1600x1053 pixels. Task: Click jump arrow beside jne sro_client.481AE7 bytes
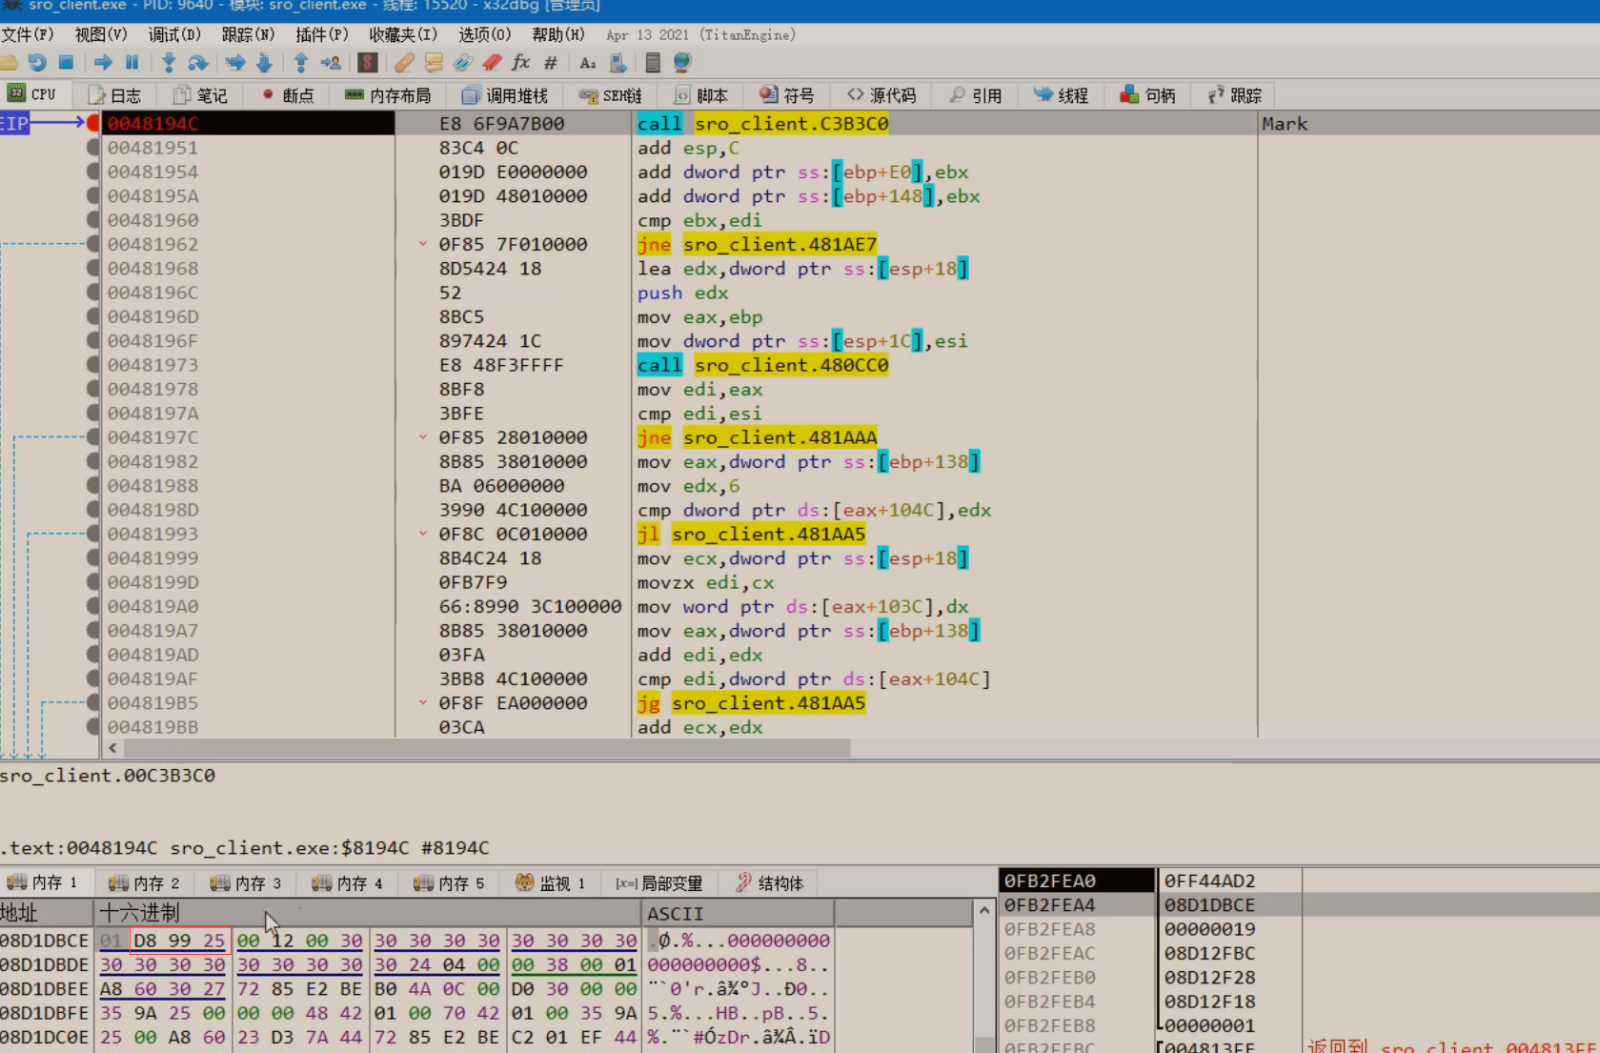pos(422,244)
